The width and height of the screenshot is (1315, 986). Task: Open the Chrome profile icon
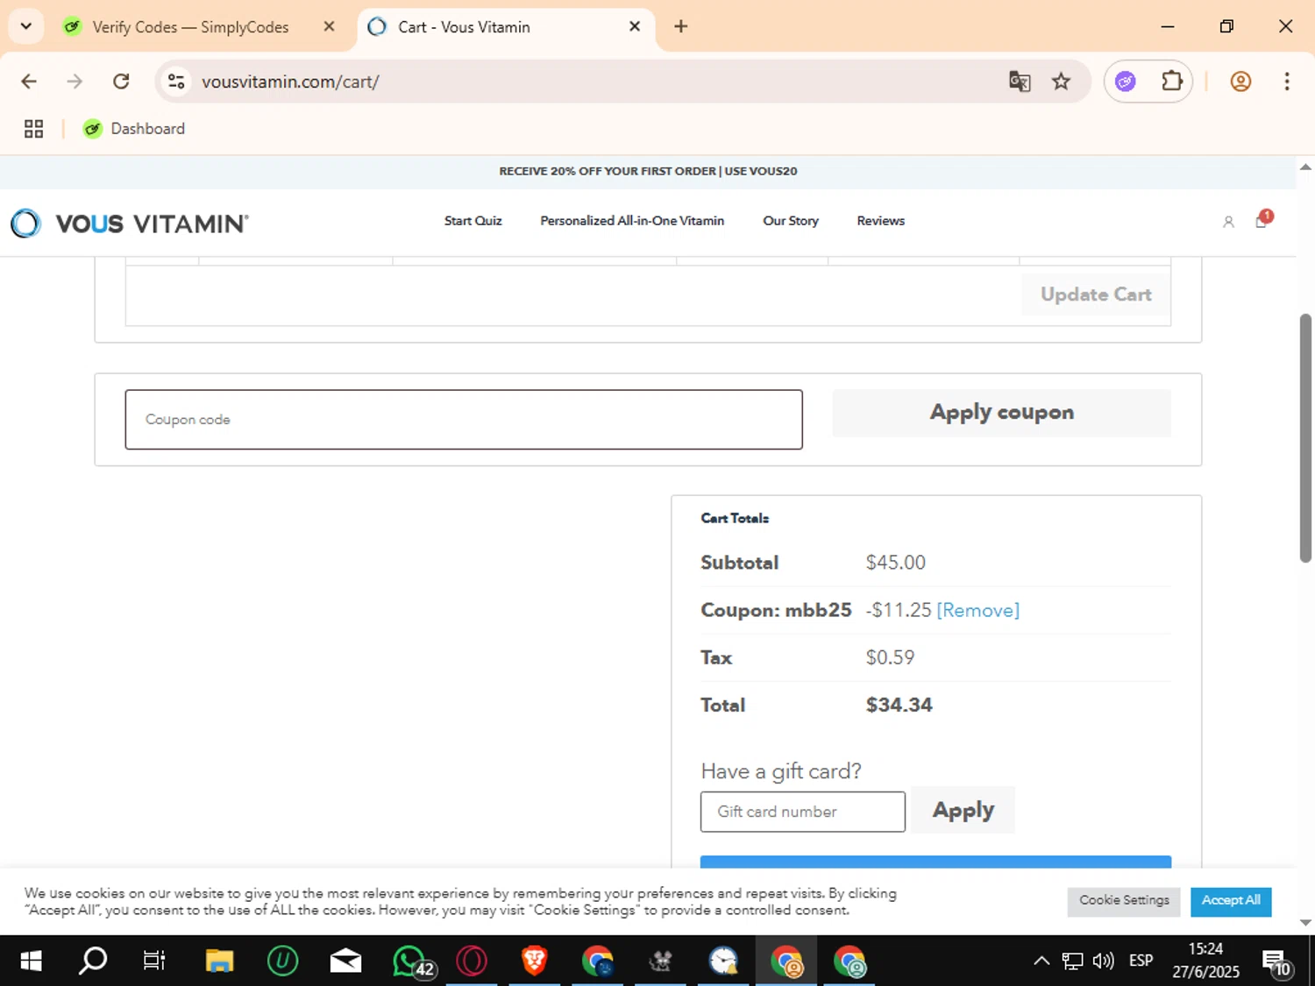coord(1240,82)
